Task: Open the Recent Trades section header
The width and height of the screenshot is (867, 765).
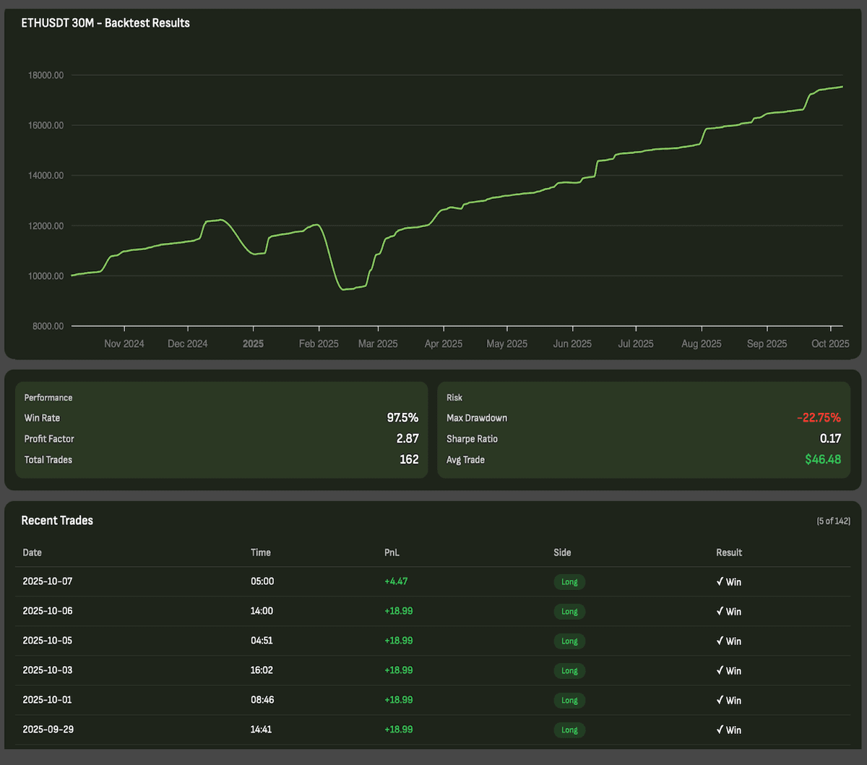Action: (57, 520)
